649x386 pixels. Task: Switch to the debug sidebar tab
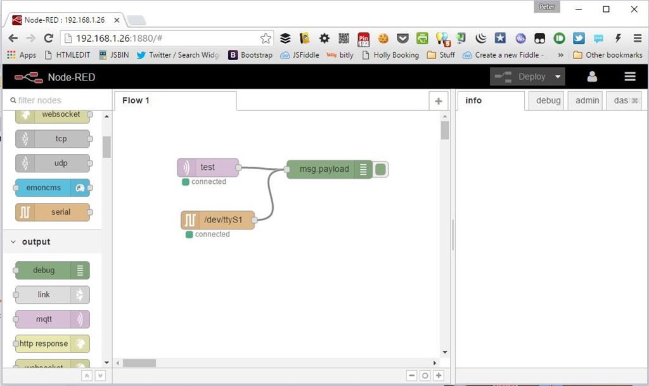[548, 101]
